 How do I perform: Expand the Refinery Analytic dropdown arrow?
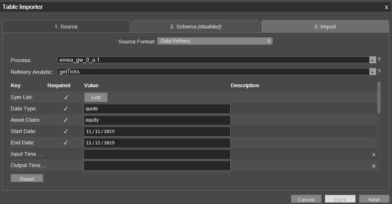tap(372, 72)
